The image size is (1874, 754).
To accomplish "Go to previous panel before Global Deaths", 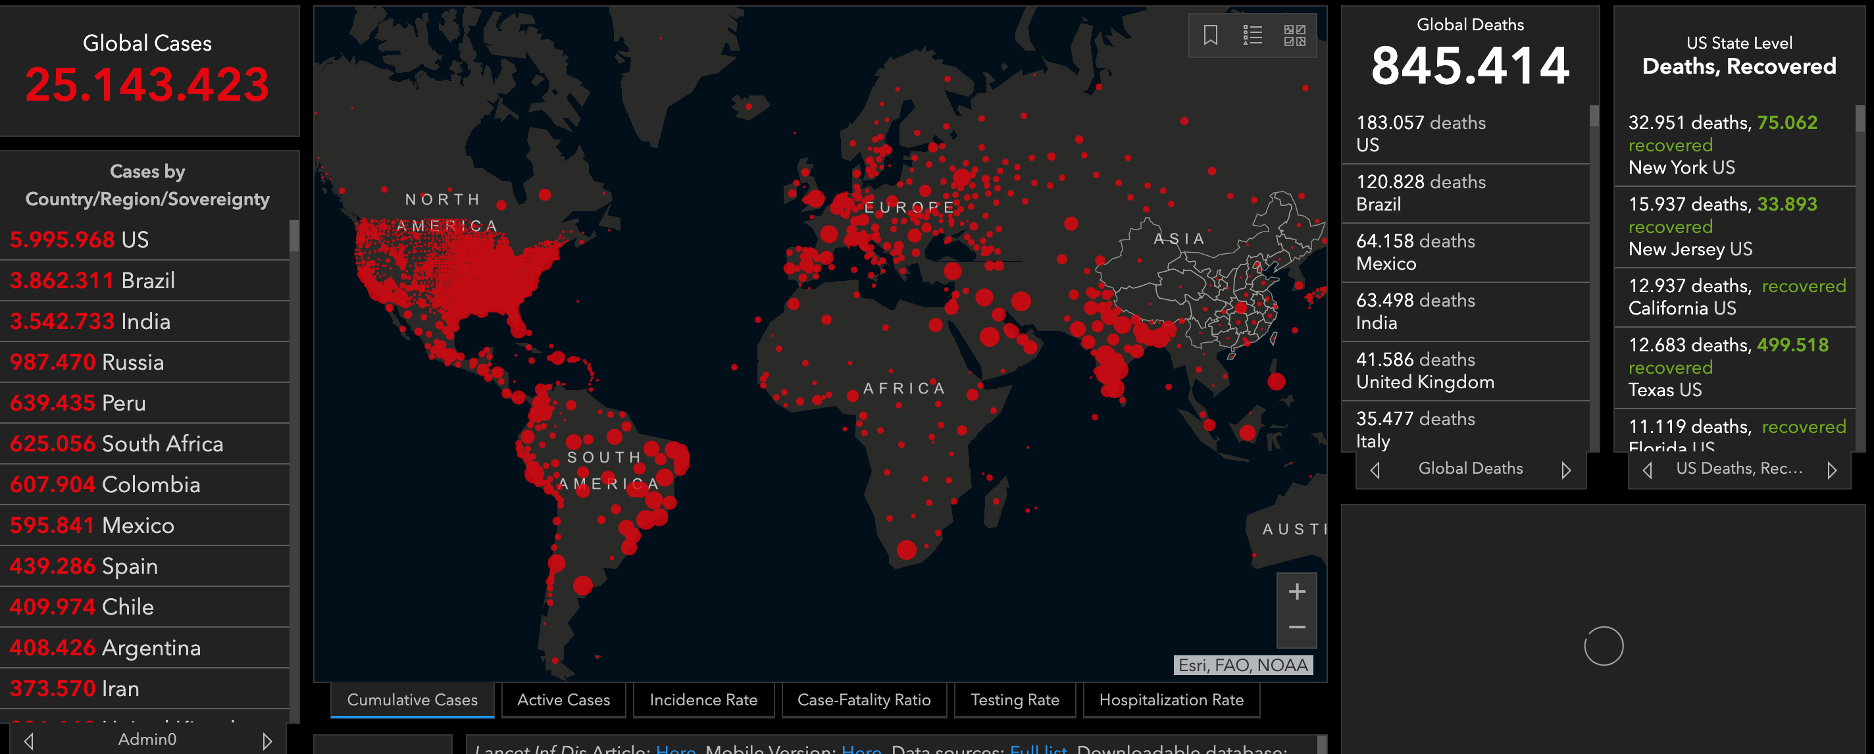I will click(1374, 470).
